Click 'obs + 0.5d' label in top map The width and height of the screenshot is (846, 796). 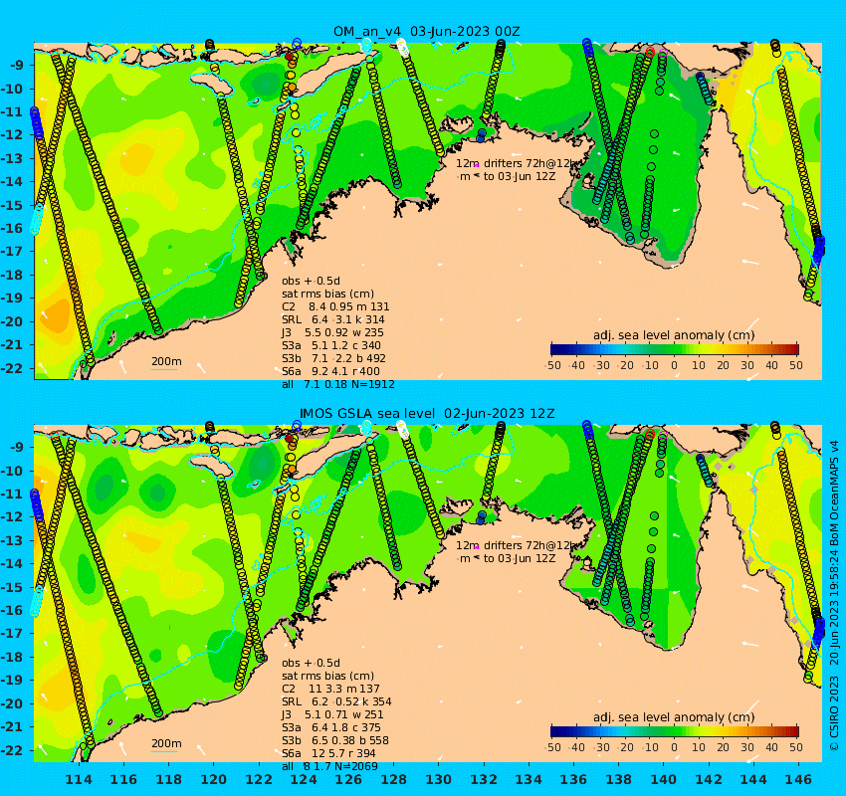pyautogui.click(x=312, y=281)
